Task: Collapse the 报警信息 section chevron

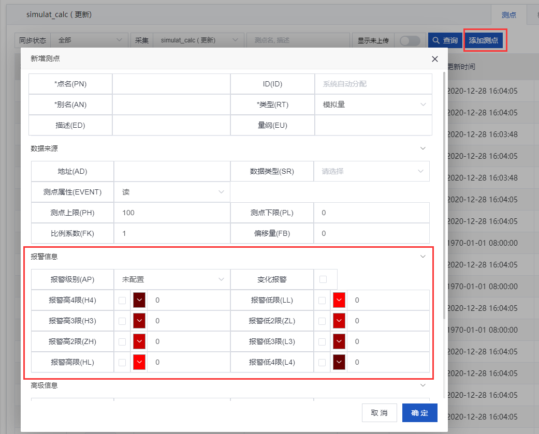Action: tap(423, 257)
